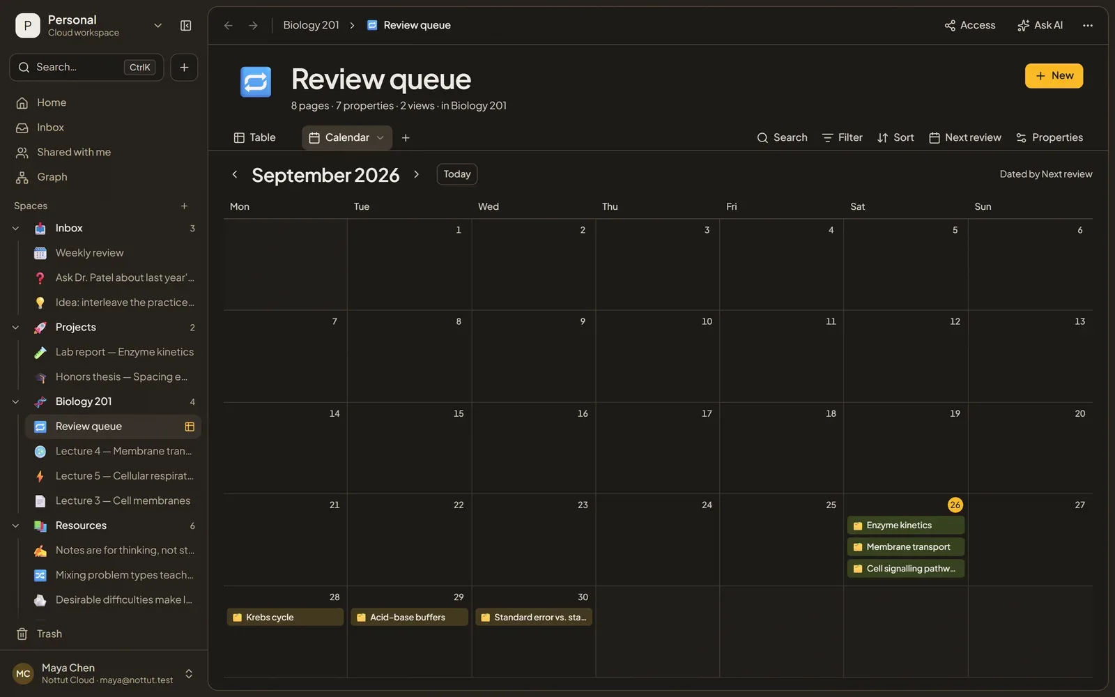1115x697 pixels.
Task: Click the Next review date setting
Action: click(965, 137)
